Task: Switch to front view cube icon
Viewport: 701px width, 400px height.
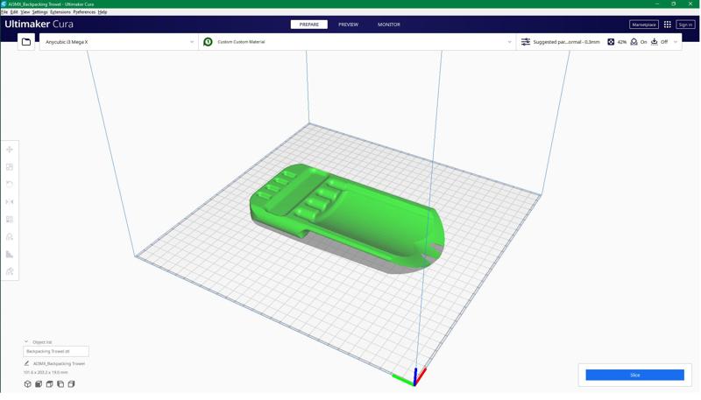Action: (x=39, y=384)
